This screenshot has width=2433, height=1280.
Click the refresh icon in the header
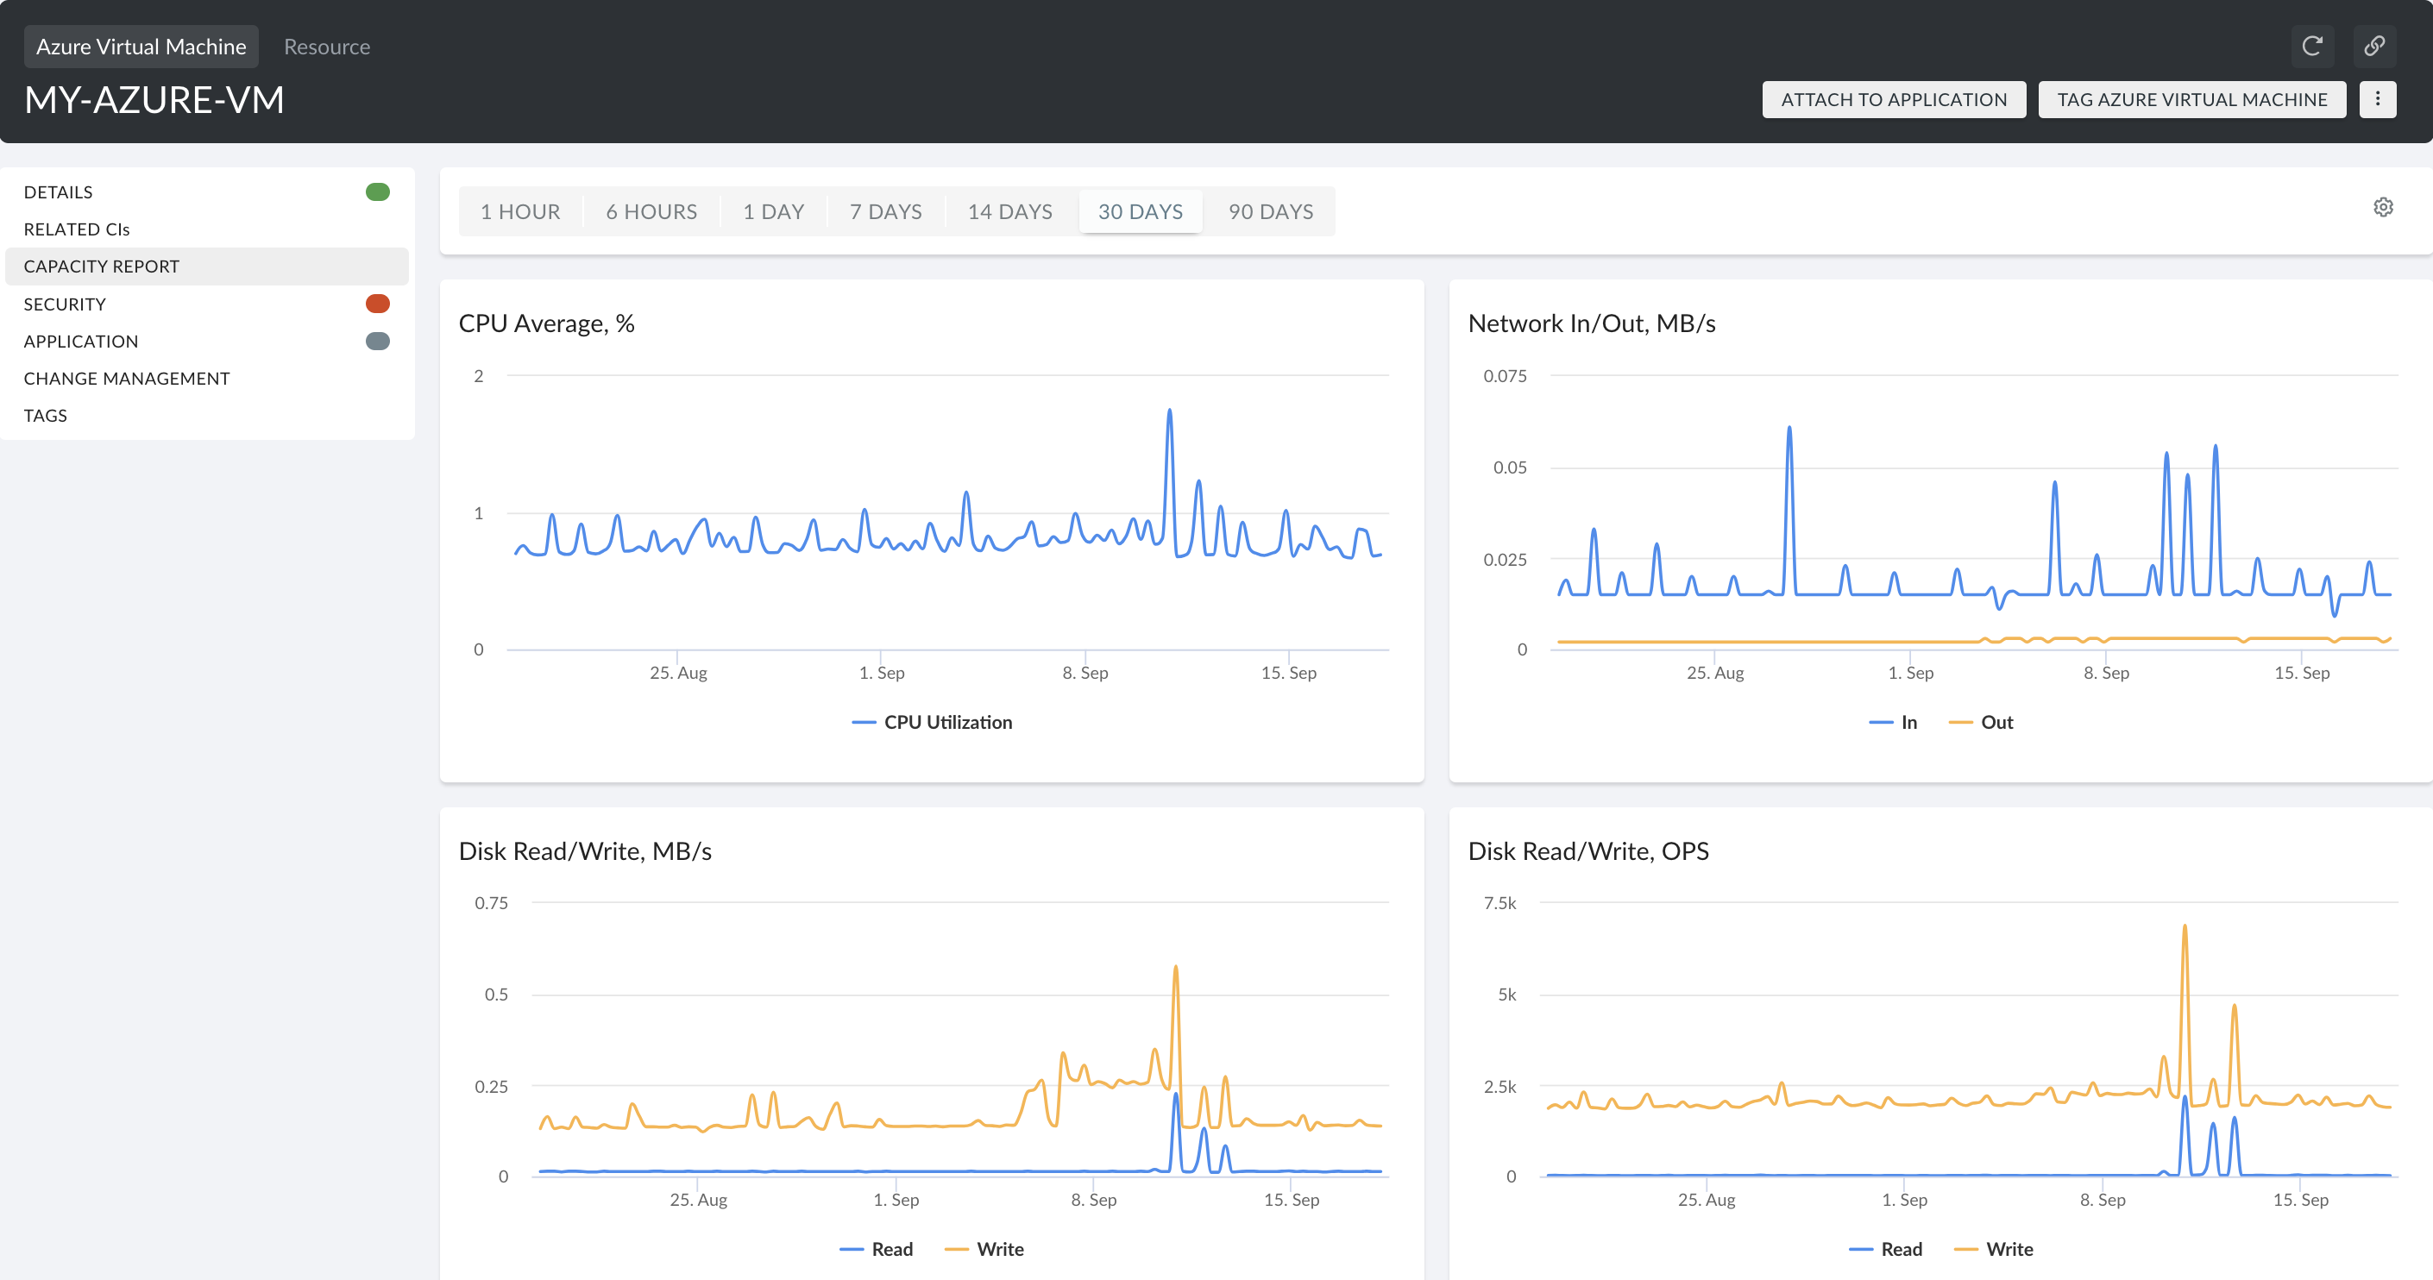click(x=2313, y=46)
